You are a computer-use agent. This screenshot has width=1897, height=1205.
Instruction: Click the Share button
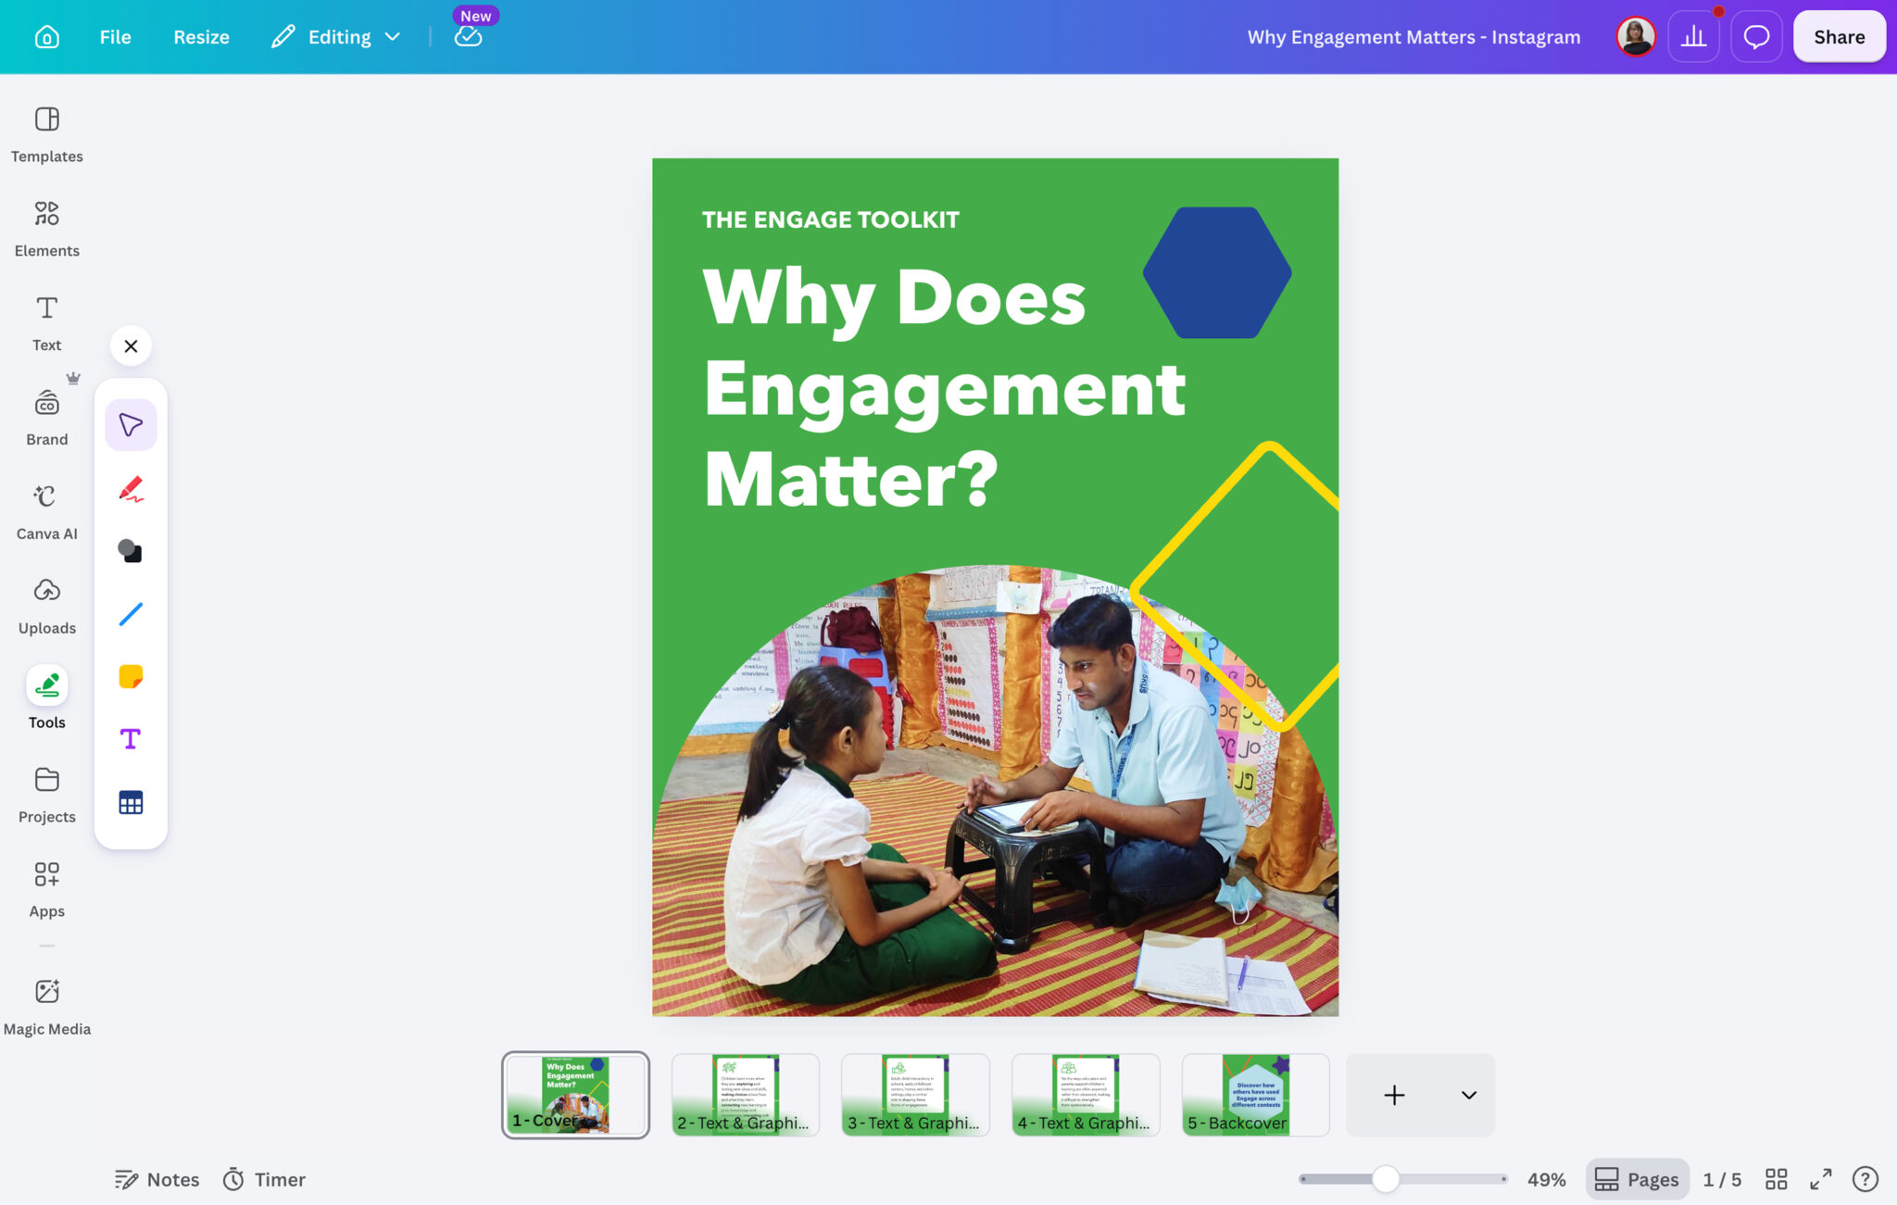[1839, 37]
